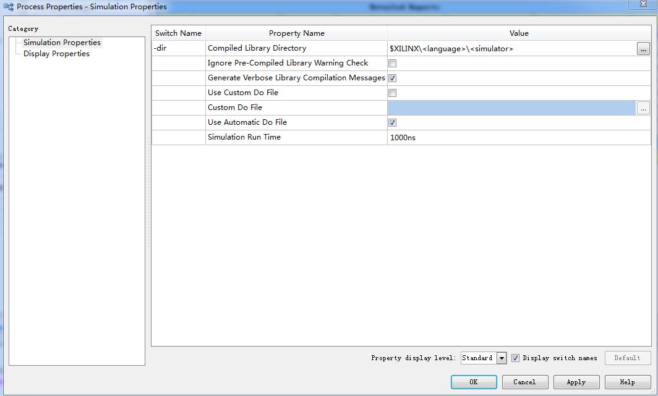This screenshot has height=396, width=658.
Task: Open Help for process properties
Action: click(x=627, y=382)
